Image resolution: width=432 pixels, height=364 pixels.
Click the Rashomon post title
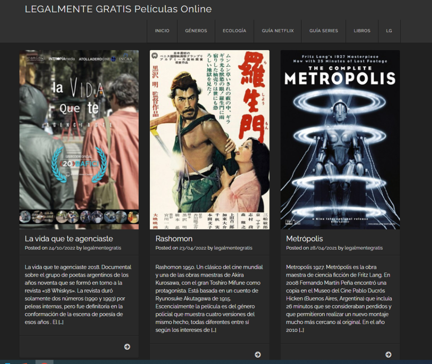pyautogui.click(x=174, y=239)
